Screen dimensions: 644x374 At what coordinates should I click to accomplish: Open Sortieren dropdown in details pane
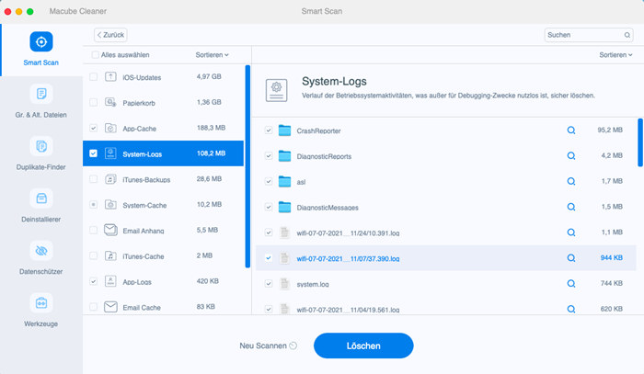click(615, 54)
